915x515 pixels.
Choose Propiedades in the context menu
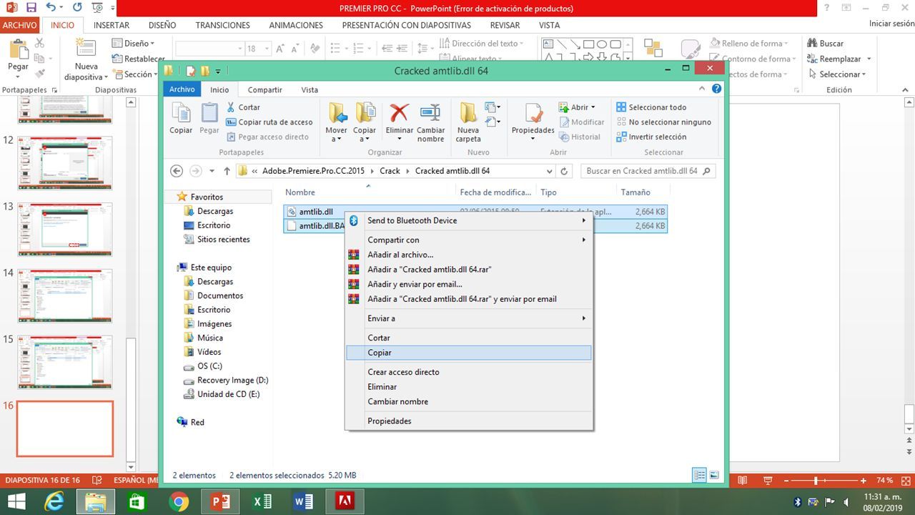coord(469,421)
